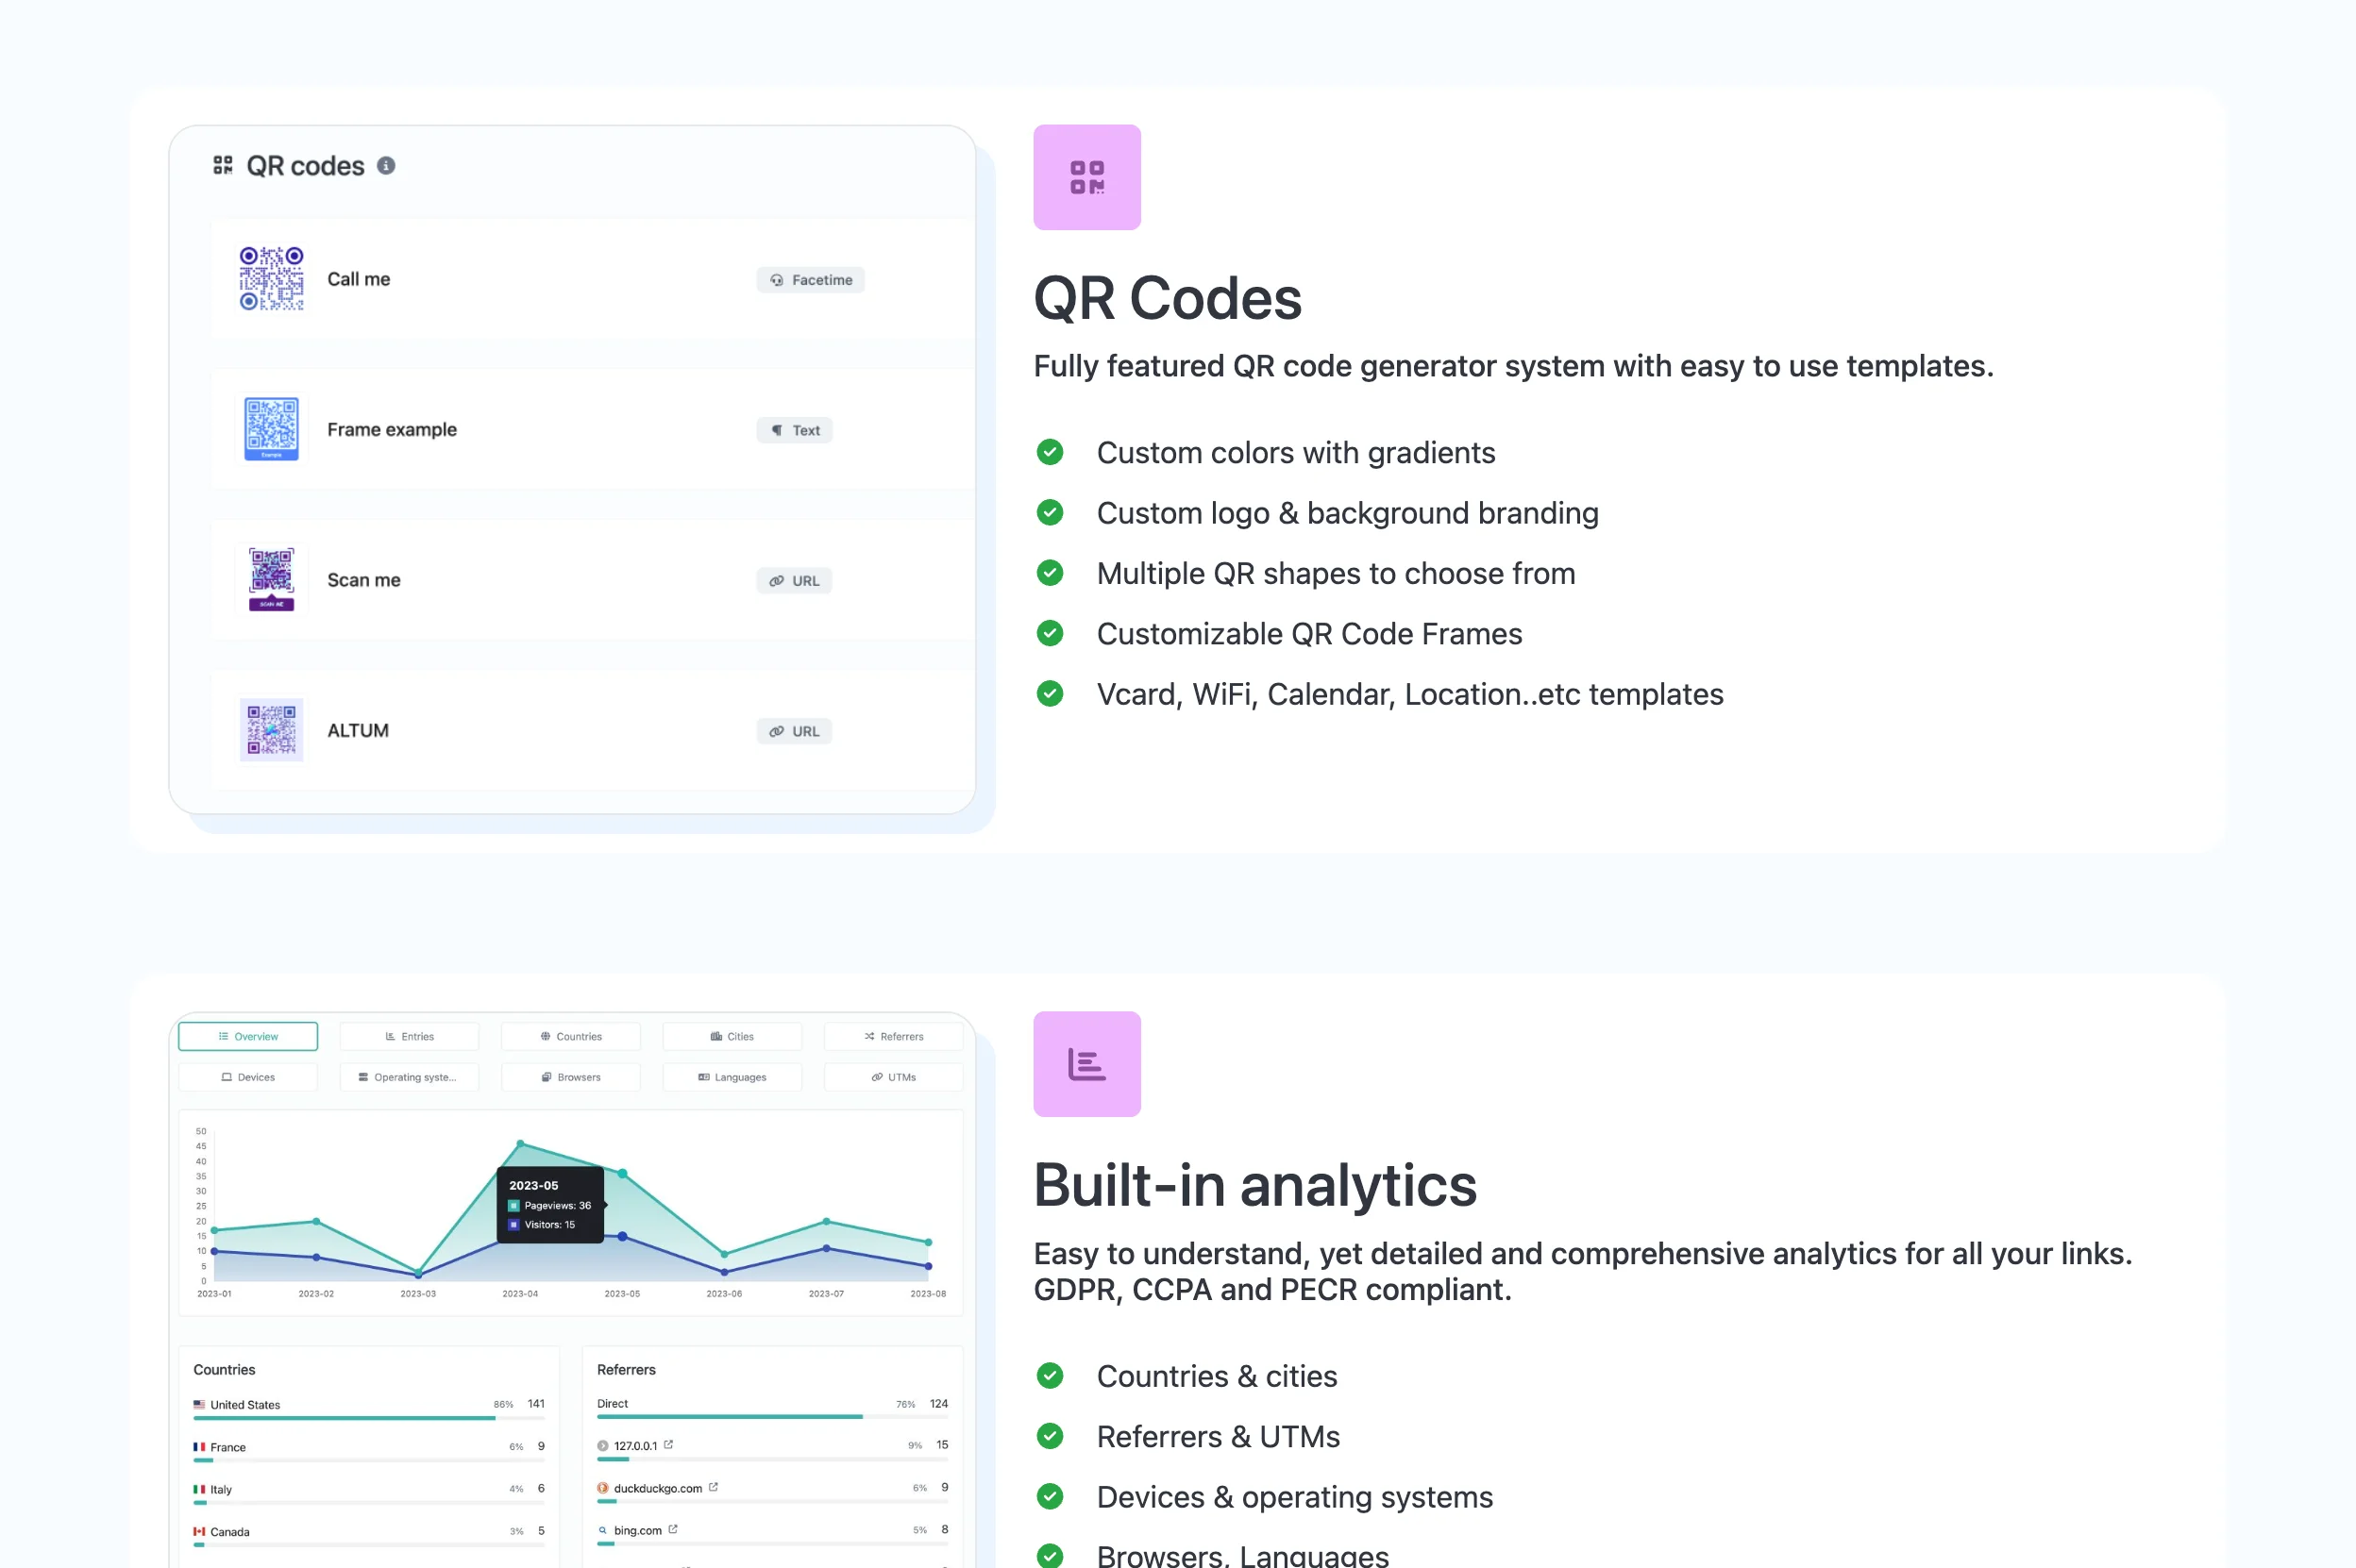Open external link icon next to 127.0.0.1
This screenshot has width=2356, height=1568.
668,1445
